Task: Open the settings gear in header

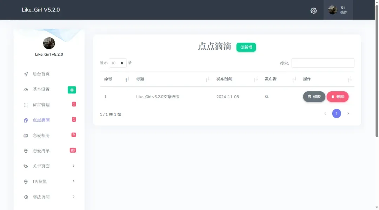Action: point(313,10)
